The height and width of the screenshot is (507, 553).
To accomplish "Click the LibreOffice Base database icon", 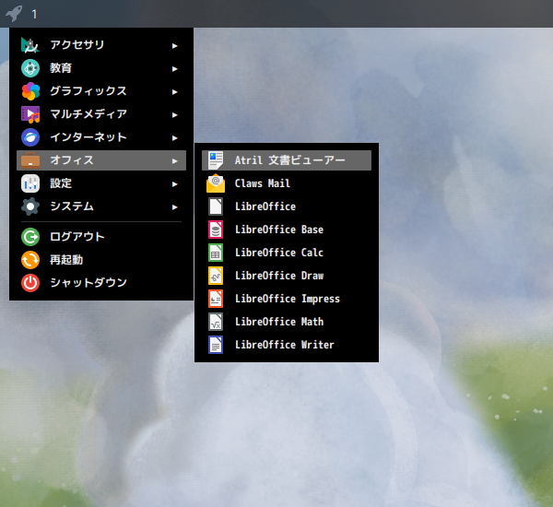I will pyautogui.click(x=216, y=230).
